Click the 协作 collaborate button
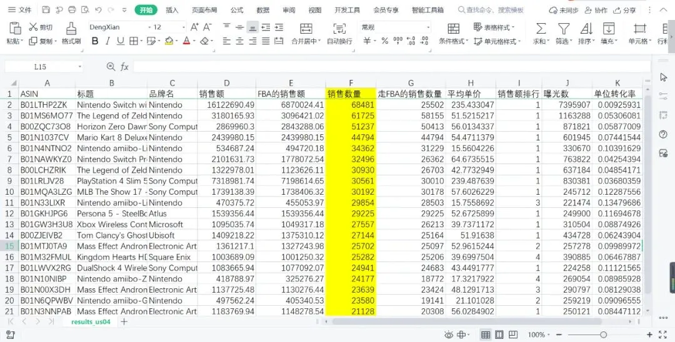 coord(596,10)
